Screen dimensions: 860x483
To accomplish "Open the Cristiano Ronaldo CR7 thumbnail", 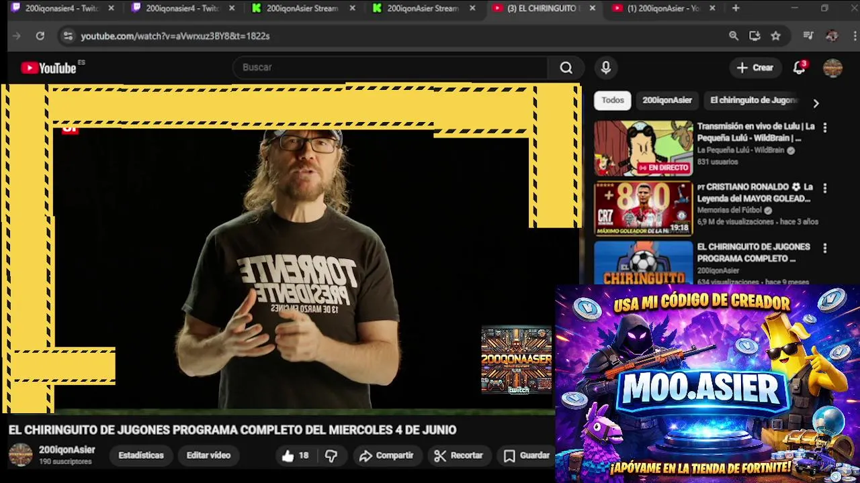I will 643,209.
